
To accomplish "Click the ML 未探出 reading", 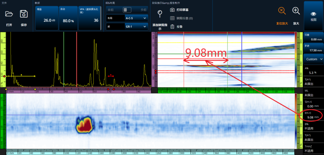I will 313,93.
